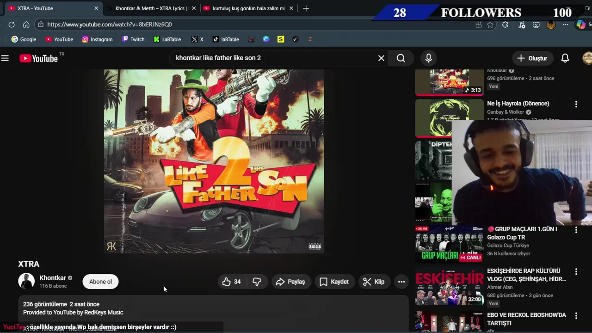
Task: Close the XTRA Lyrics tab
Action: [x=193, y=8]
